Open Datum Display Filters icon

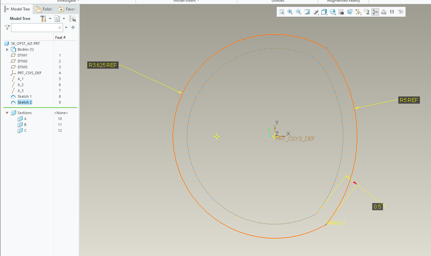(x=358, y=11)
